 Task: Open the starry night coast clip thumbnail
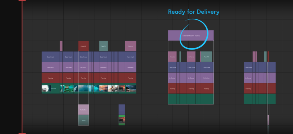tap(131, 88)
